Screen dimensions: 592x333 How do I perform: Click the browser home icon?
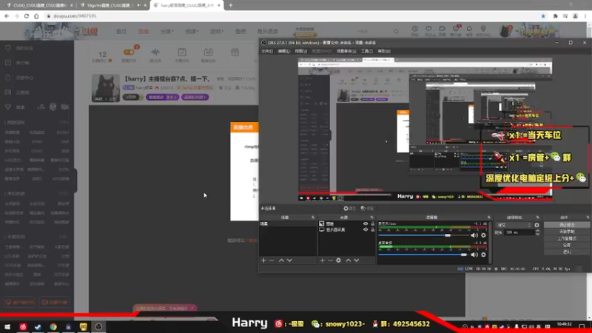click(x=36, y=16)
